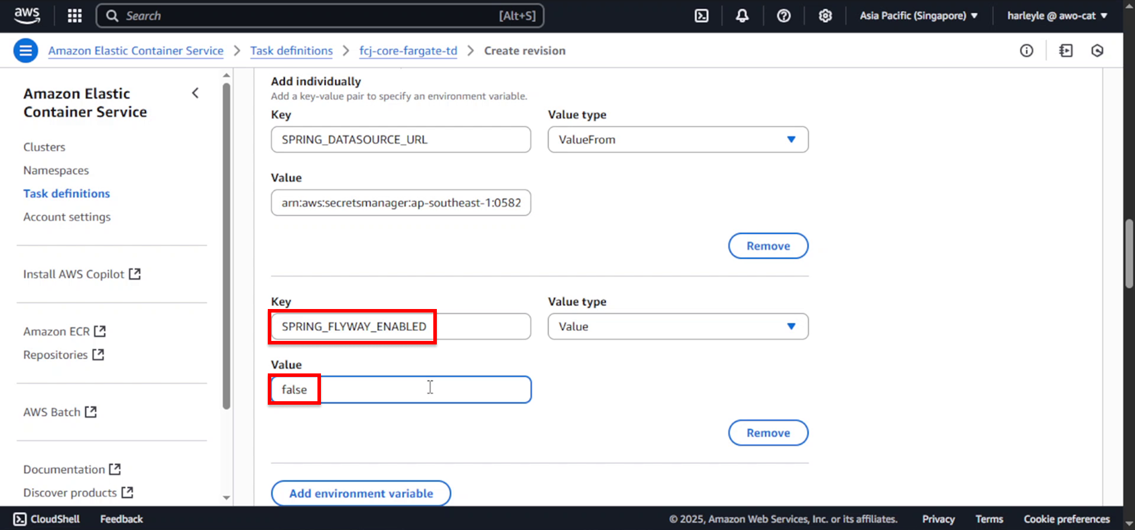Click the external link icon next to Discover products
This screenshot has width=1135, height=530.
[127, 492]
